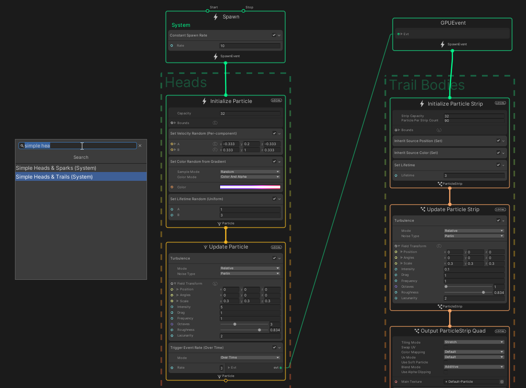Uncheck Constant Spawn Rate in the Spawn node
The image size is (526, 388).
tap(273, 35)
